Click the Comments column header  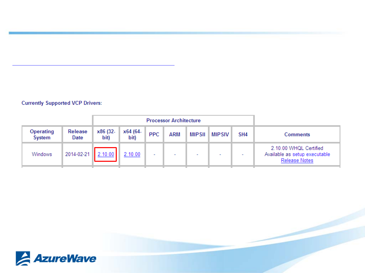297,134
